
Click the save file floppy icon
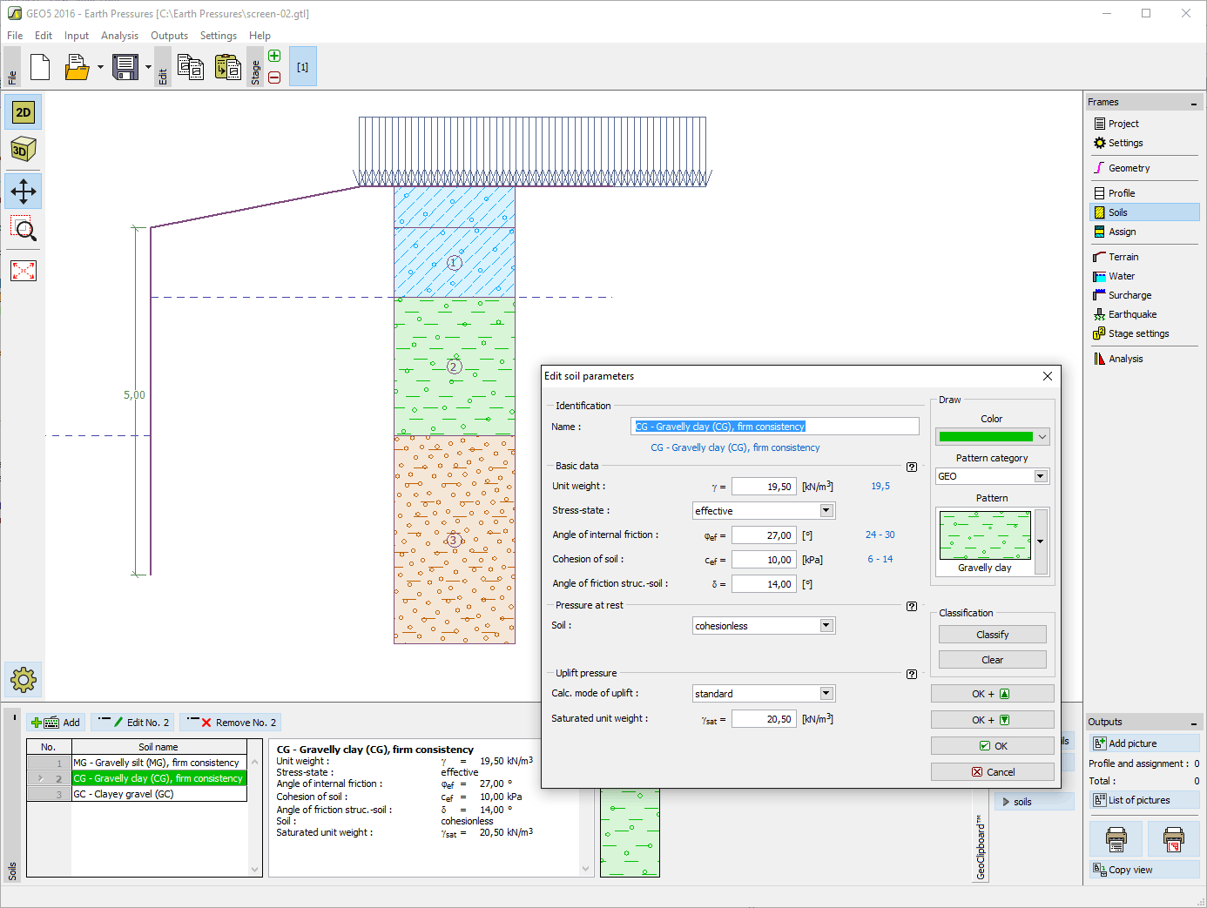coord(125,67)
